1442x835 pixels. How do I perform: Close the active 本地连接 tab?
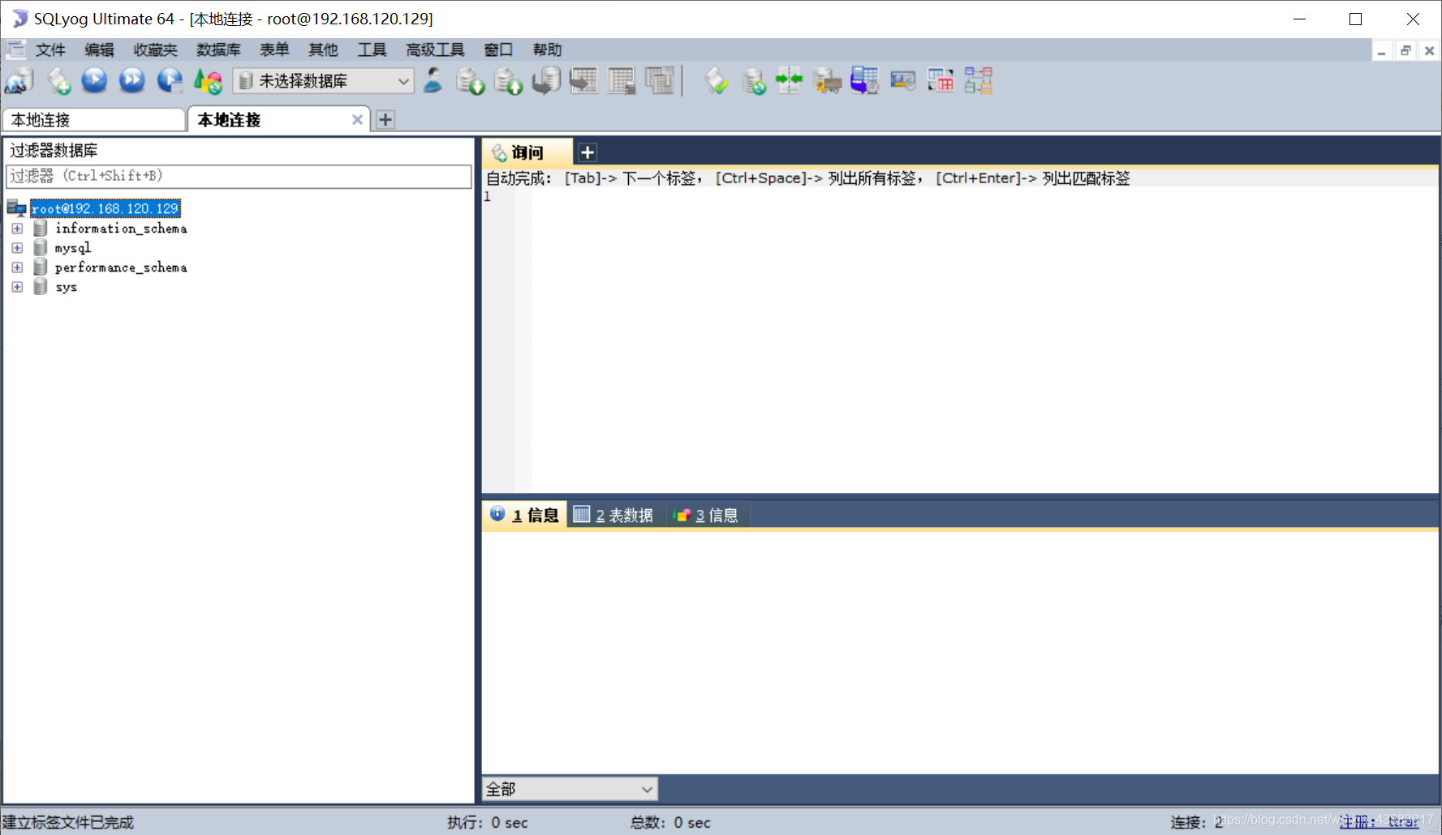click(x=357, y=120)
